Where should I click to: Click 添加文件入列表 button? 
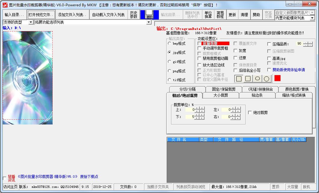[x=72, y=15]
